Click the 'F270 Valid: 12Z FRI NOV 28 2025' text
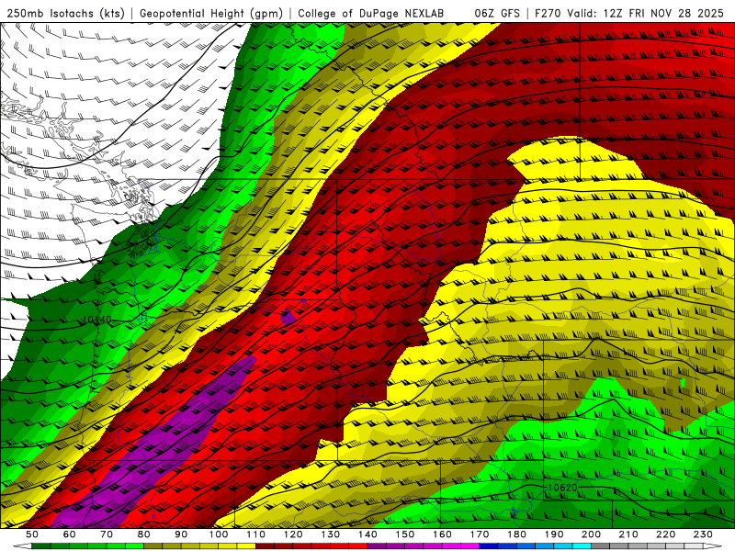 (x=629, y=13)
